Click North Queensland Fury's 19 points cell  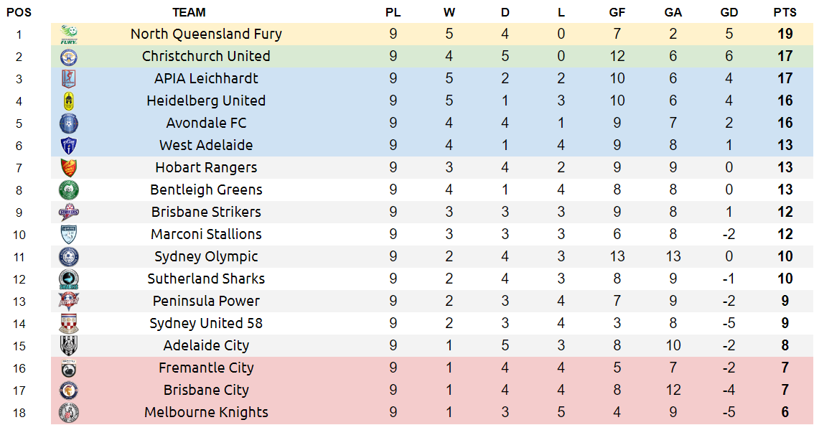[785, 34]
